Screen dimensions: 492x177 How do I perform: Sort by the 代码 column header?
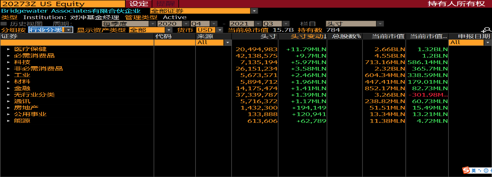point(175,36)
